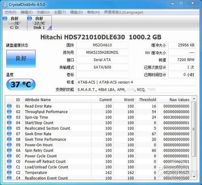Minimize the CrystalDiskInfo window
202x185 pixels.
point(173,4)
